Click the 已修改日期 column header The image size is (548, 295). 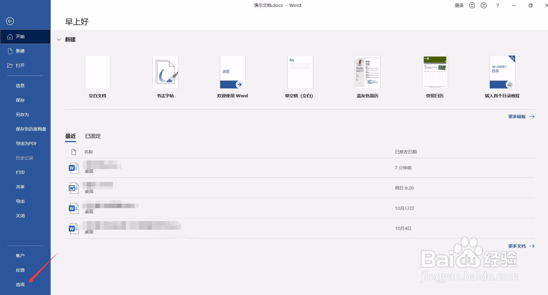(x=406, y=152)
